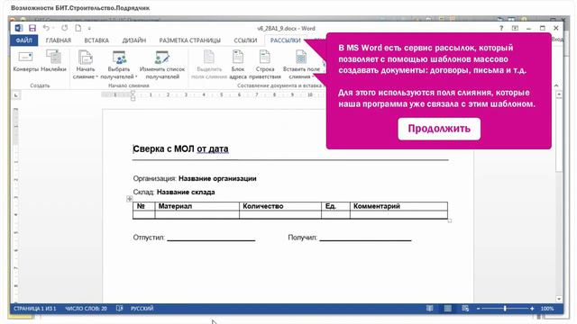Click the table move handle
The height and width of the screenshot is (324, 577).
[130, 199]
